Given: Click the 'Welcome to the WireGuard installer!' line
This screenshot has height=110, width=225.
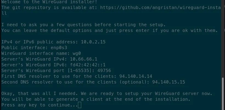Looking at the screenshot, I should point(49,2).
